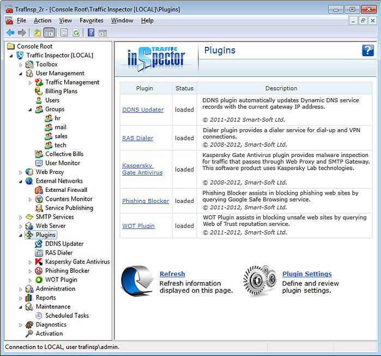Click the WOT Plugin green circle icon

tap(39, 280)
